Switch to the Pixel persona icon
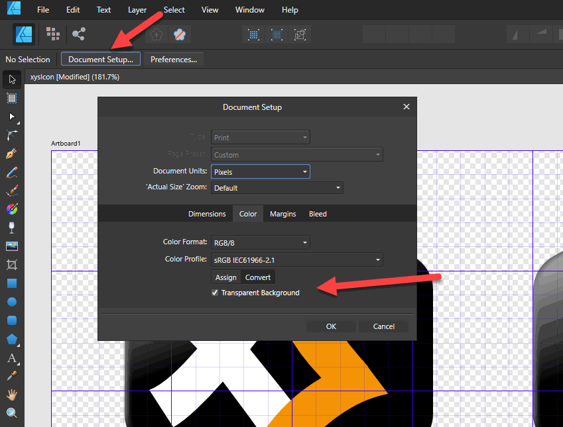The height and width of the screenshot is (427, 563). pyautogui.click(x=53, y=34)
